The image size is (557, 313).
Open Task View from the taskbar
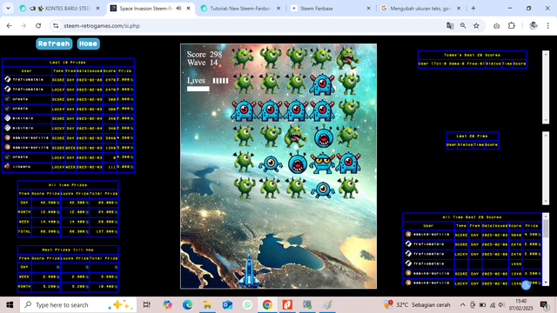[x=146, y=305]
